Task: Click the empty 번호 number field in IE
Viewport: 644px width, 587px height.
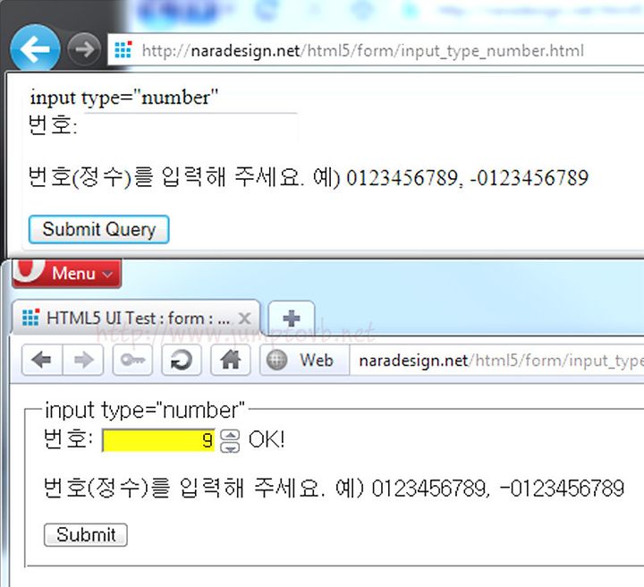Action: pyautogui.click(x=191, y=126)
